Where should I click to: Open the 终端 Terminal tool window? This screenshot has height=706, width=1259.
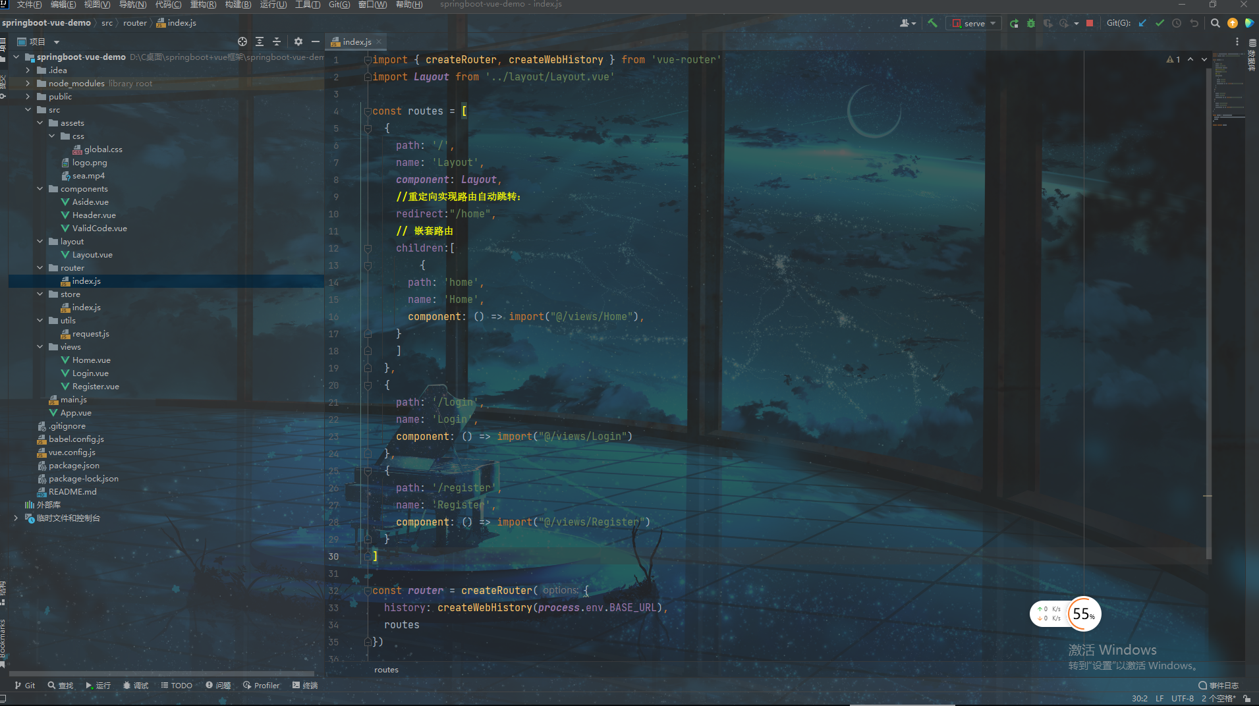click(x=305, y=686)
